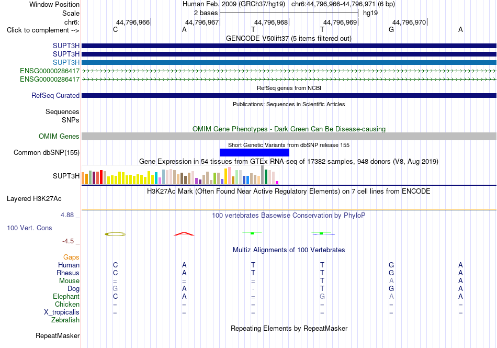Click the tall gray bar in GTEx chart

262,175
